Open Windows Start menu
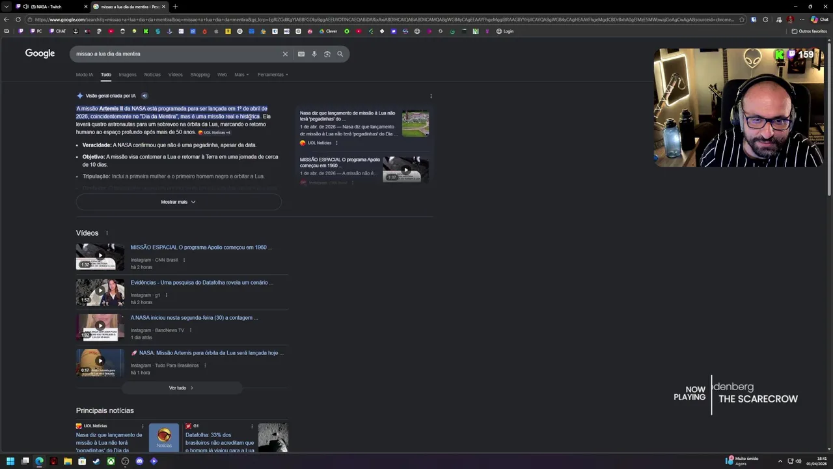 10,461
